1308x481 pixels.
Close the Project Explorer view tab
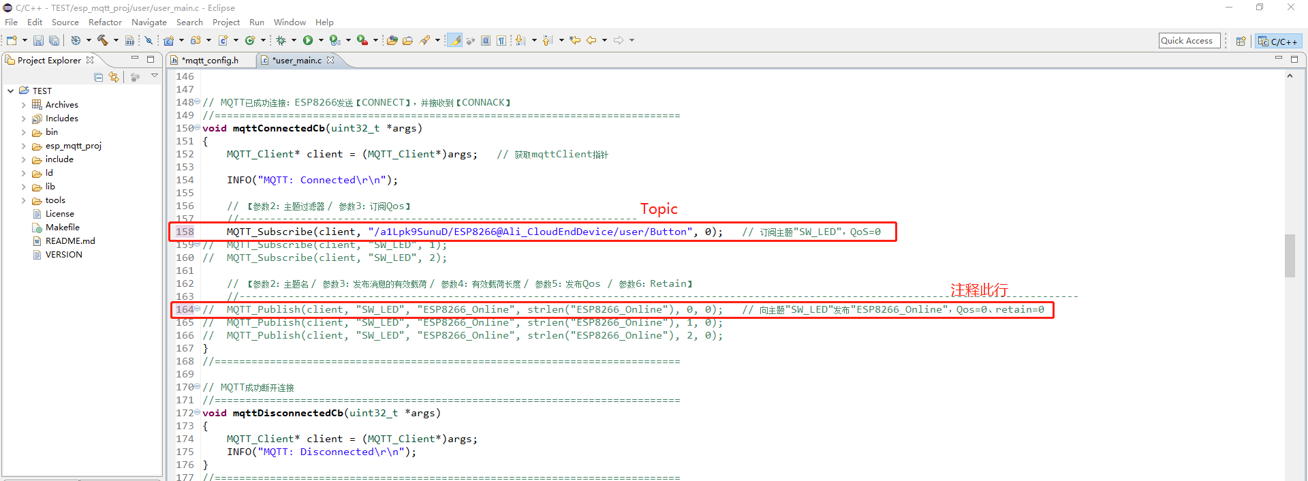coord(90,60)
